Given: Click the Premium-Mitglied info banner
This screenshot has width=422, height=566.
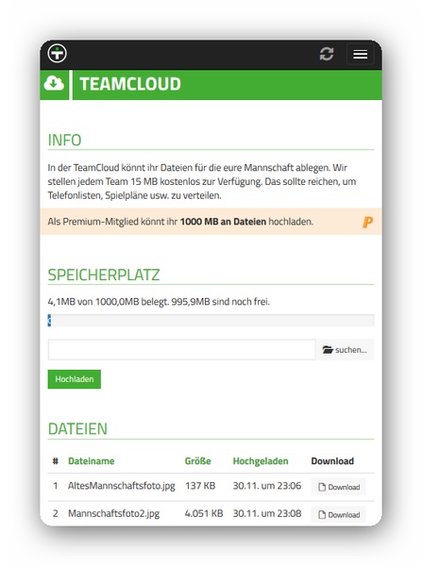Looking at the screenshot, I should click(x=211, y=222).
